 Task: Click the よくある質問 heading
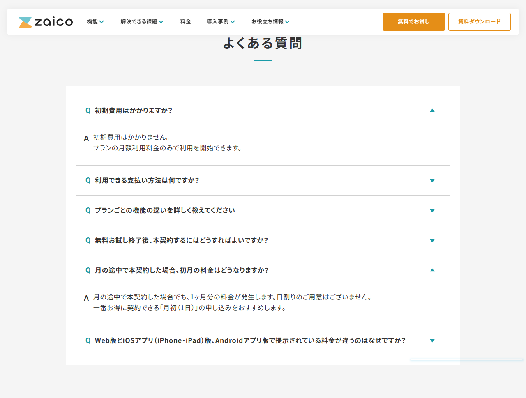click(x=263, y=43)
